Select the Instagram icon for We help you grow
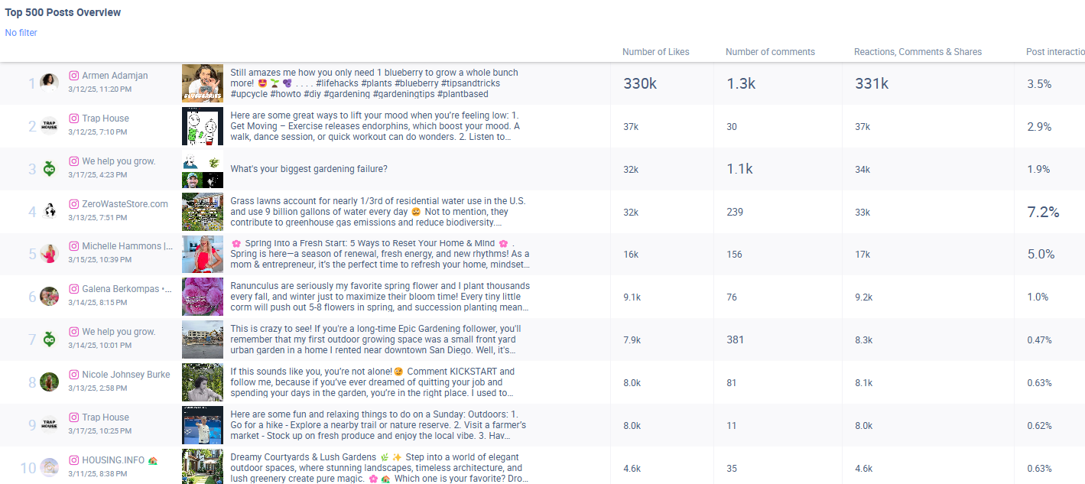 pos(73,161)
